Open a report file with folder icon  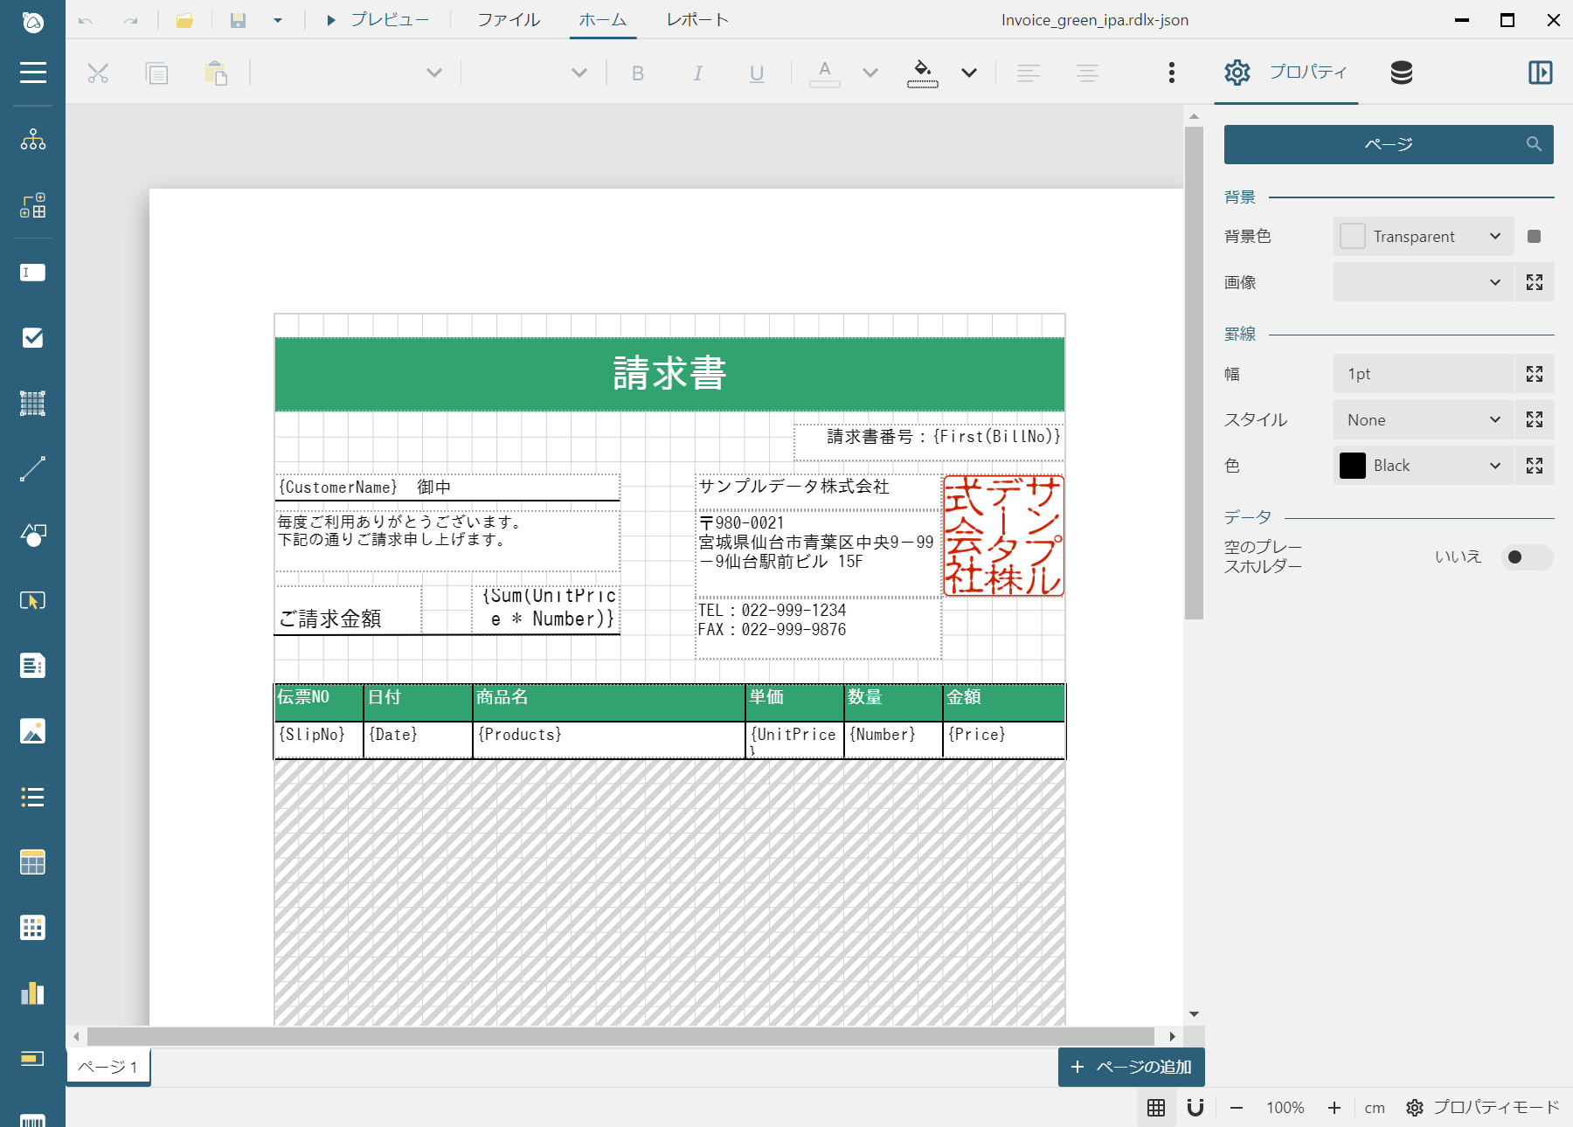coord(184,20)
